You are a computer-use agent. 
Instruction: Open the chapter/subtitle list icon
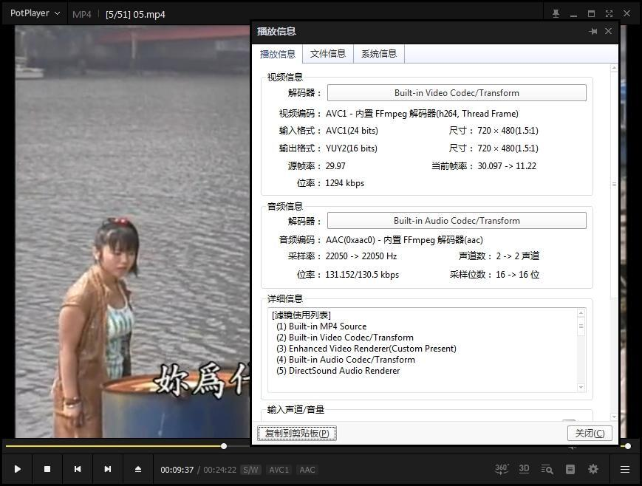click(570, 469)
